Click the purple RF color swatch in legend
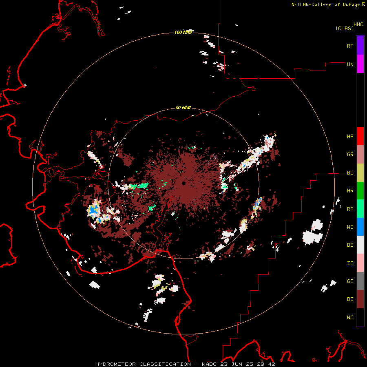Image resolution: width=367 pixels, height=367 pixels. click(x=360, y=46)
